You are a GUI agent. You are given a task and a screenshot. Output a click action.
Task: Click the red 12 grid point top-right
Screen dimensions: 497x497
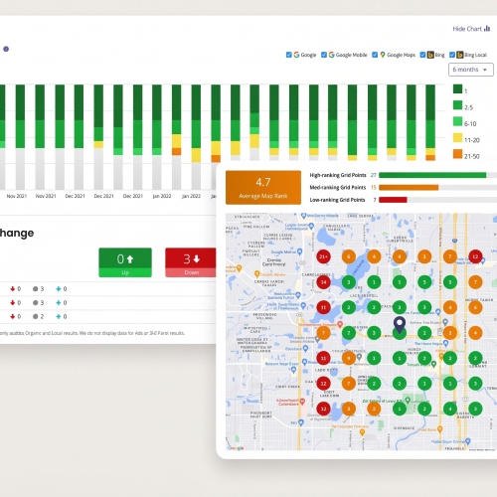(475, 256)
